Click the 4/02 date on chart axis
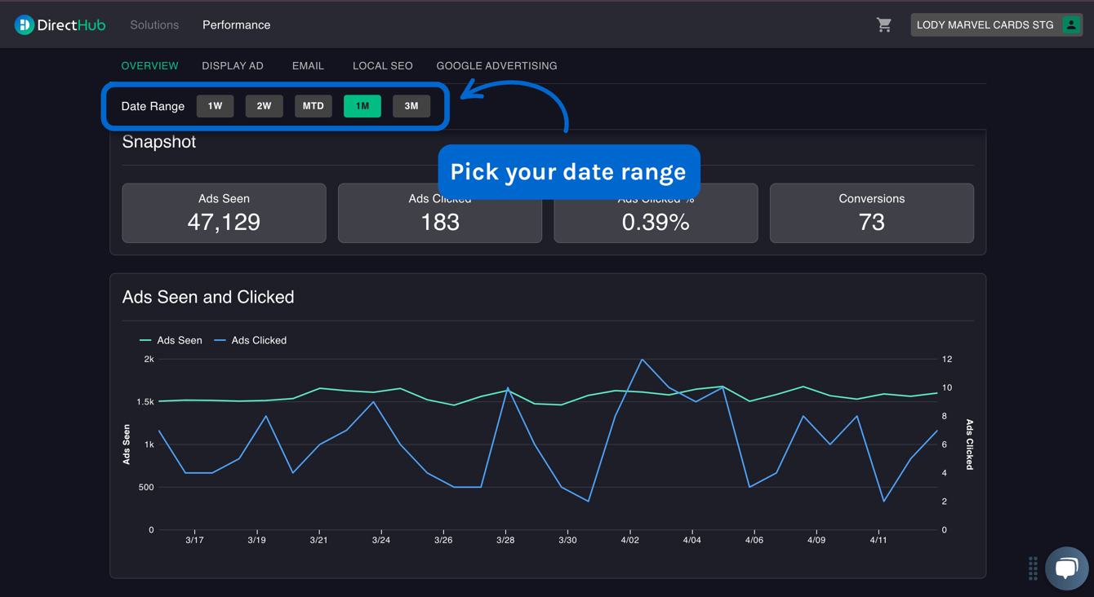Screen dimensions: 1094x597 [629, 540]
